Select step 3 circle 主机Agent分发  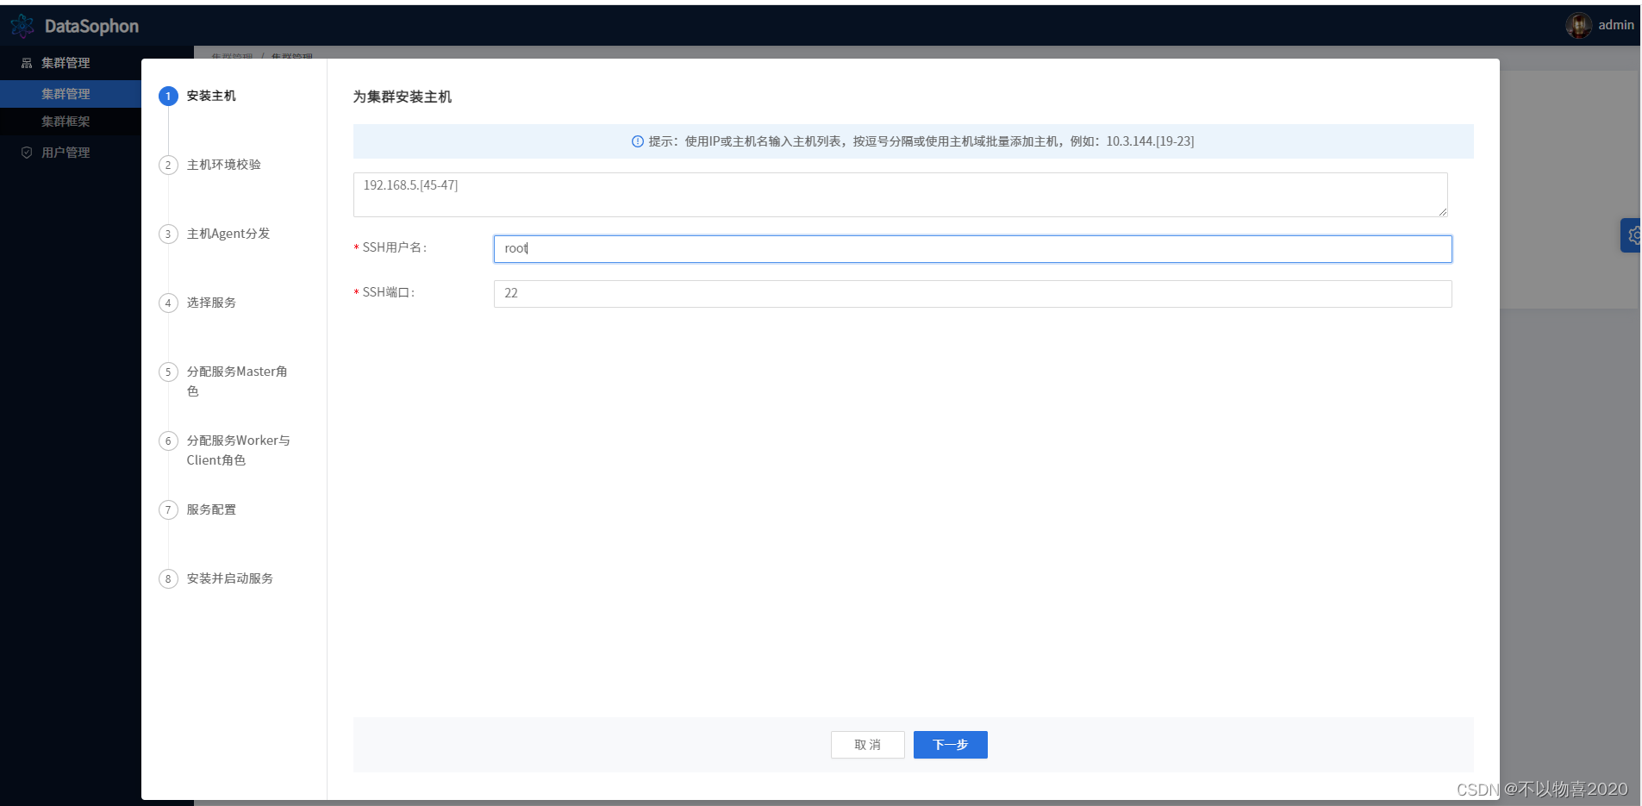tap(168, 234)
